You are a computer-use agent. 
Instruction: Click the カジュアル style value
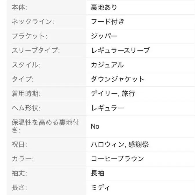[107, 65]
